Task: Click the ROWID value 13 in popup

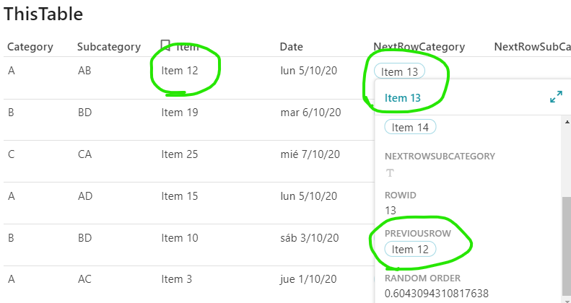Action: coord(391,211)
